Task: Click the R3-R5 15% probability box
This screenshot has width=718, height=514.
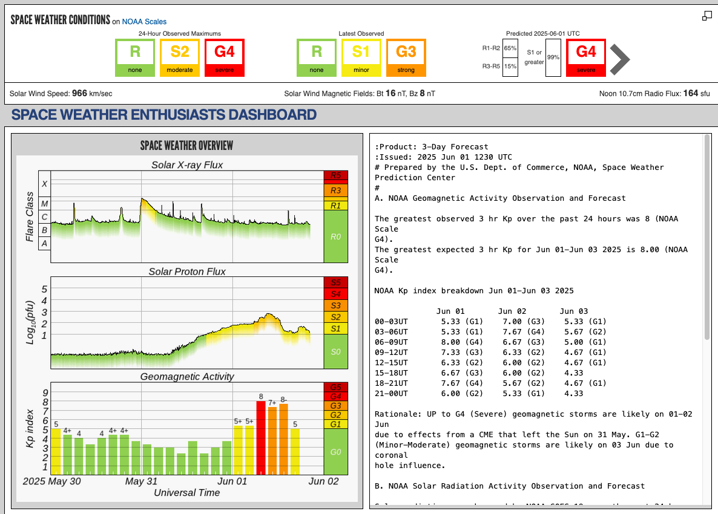Action: [x=510, y=67]
